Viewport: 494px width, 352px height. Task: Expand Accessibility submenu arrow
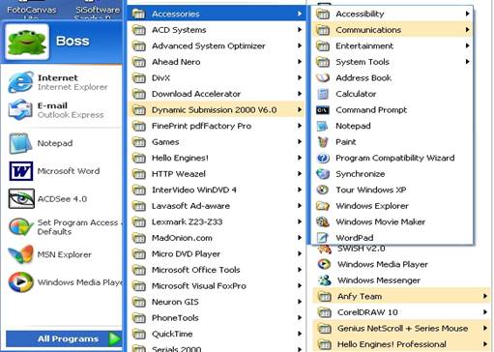point(467,14)
